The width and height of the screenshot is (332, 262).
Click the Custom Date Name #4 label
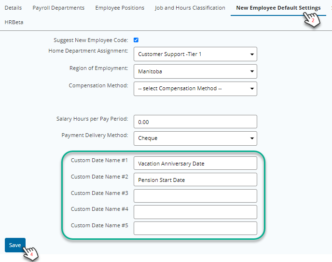(99, 209)
